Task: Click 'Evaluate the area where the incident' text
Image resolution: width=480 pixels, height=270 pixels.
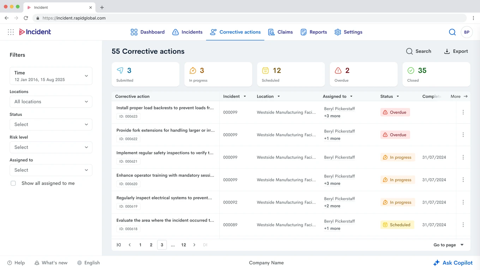Action: pyautogui.click(x=165, y=220)
